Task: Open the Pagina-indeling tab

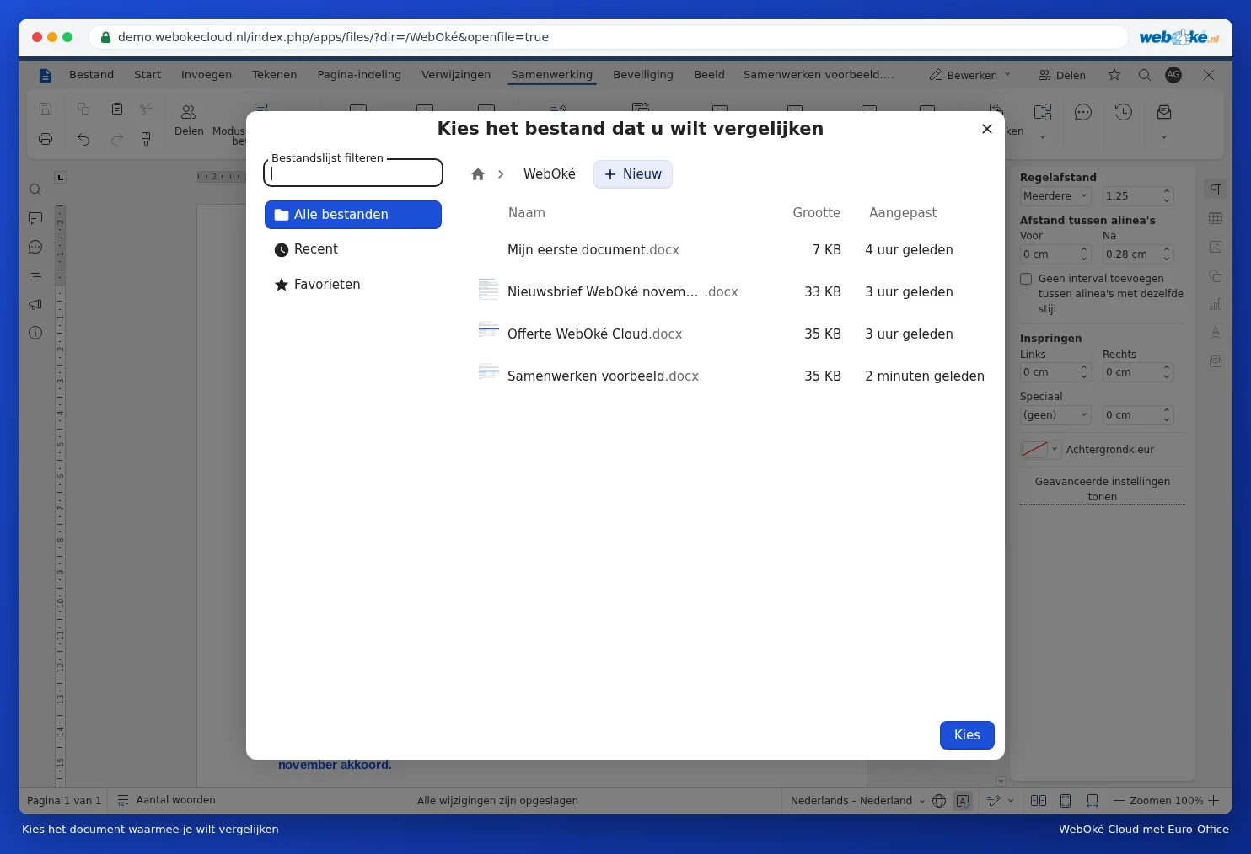Action: [x=359, y=75]
